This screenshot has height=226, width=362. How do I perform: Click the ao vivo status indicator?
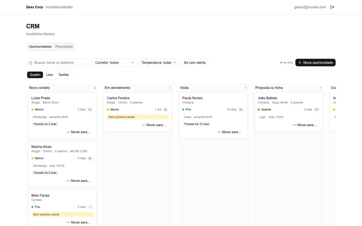287,63
